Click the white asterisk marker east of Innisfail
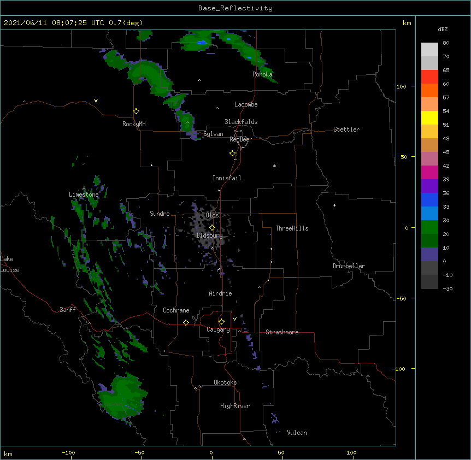The image size is (471, 460). point(274,166)
